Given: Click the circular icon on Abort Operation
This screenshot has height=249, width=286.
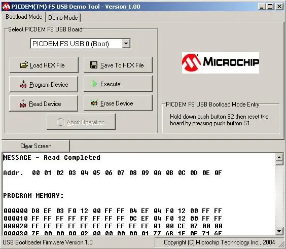Looking at the screenshot, I should (60, 122).
